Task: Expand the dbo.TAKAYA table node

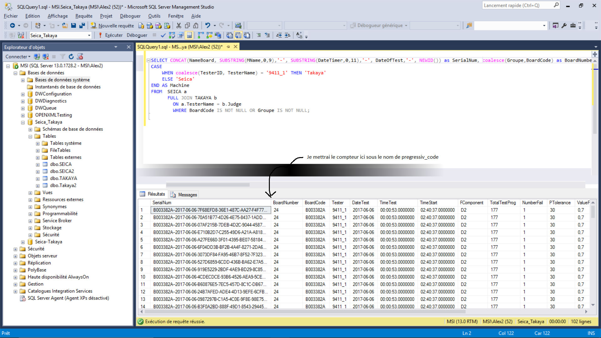Action: [x=38, y=178]
